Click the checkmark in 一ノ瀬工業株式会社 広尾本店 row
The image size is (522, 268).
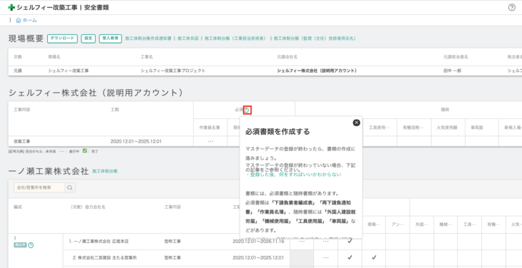[350, 242]
